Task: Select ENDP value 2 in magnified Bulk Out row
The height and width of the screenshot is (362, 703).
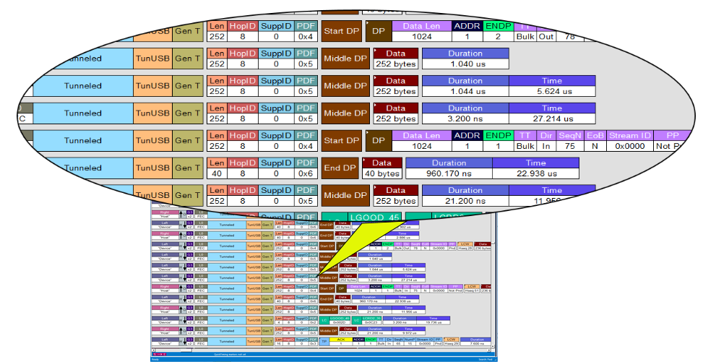Action: click(x=497, y=37)
